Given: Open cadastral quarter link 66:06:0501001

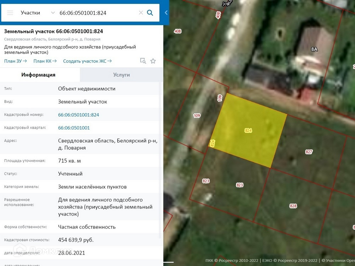Looking at the screenshot, I should point(74,128).
